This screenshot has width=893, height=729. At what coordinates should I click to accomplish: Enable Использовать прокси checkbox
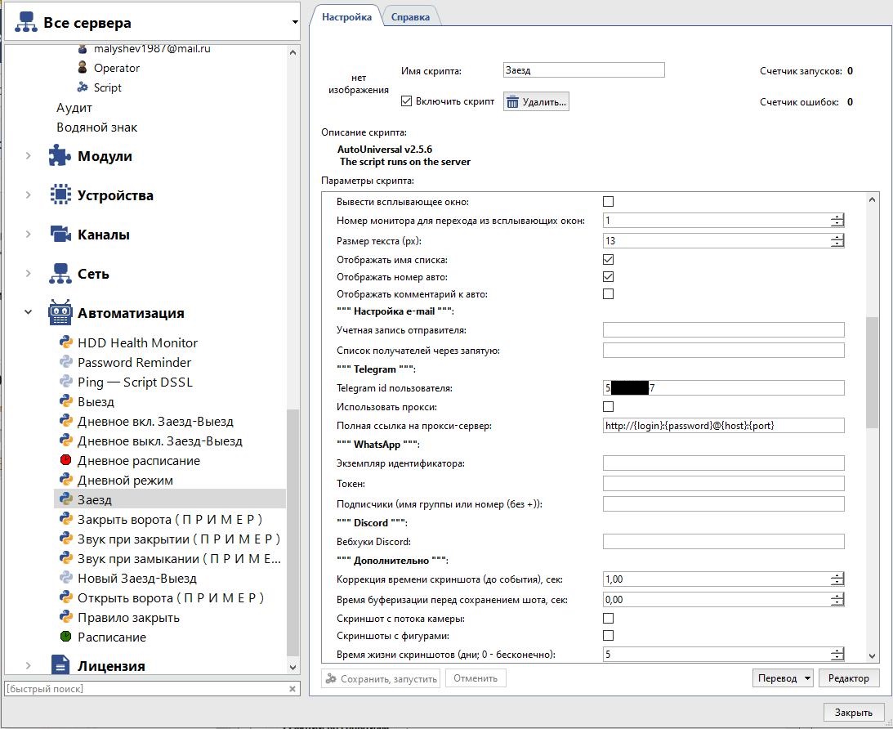click(x=608, y=406)
